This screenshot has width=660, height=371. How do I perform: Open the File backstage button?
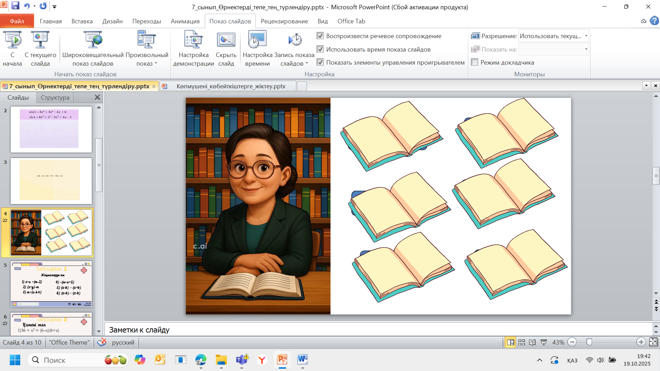(17, 21)
